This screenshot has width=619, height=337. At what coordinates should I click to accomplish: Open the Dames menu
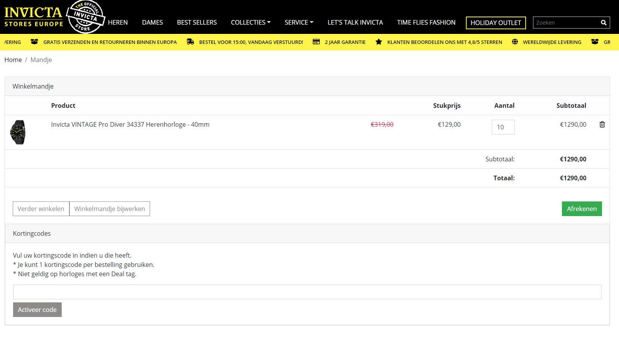pos(152,22)
